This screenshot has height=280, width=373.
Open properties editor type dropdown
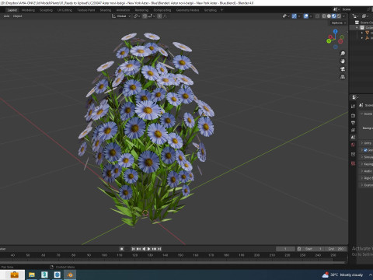(x=354, y=97)
